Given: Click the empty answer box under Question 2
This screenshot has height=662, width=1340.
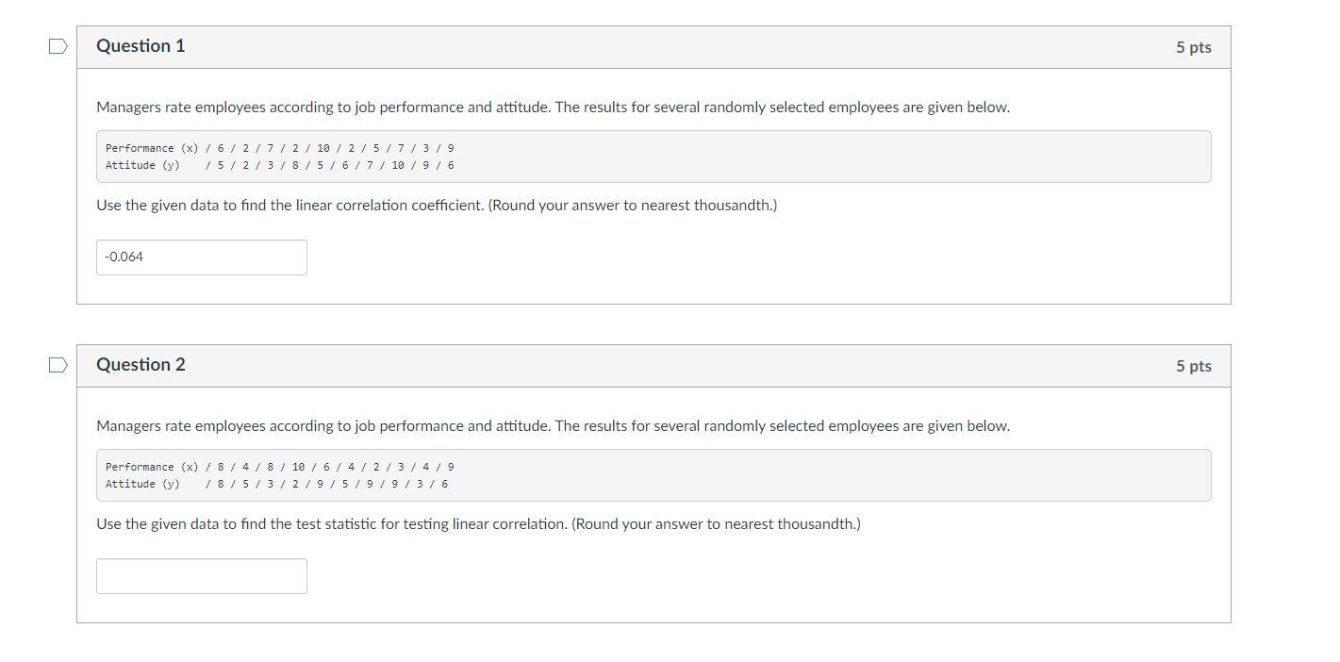Looking at the screenshot, I should (201, 575).
